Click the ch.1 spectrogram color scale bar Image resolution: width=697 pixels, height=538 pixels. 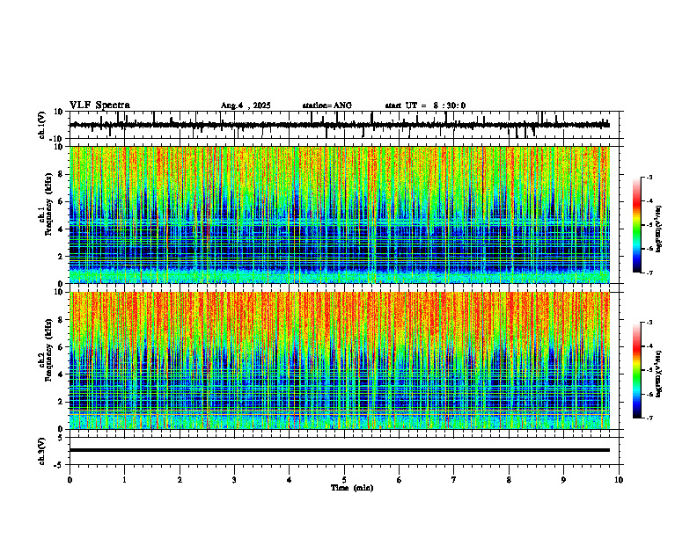point(637,225)
